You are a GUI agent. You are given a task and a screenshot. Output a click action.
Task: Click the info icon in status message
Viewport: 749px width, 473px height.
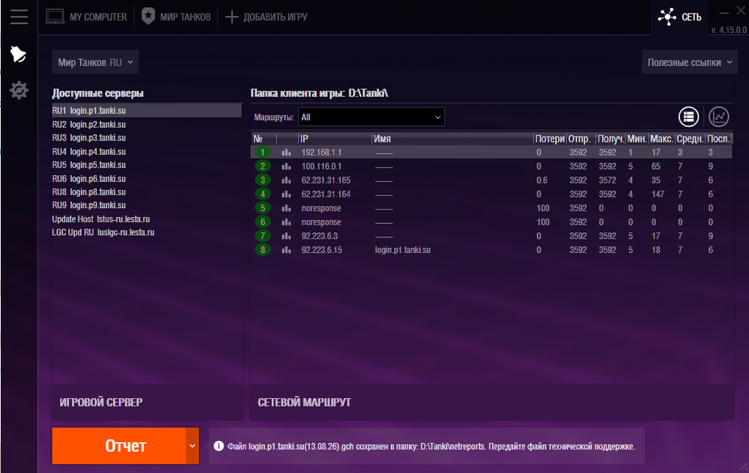pyautogui.click(x=218, y=446)
